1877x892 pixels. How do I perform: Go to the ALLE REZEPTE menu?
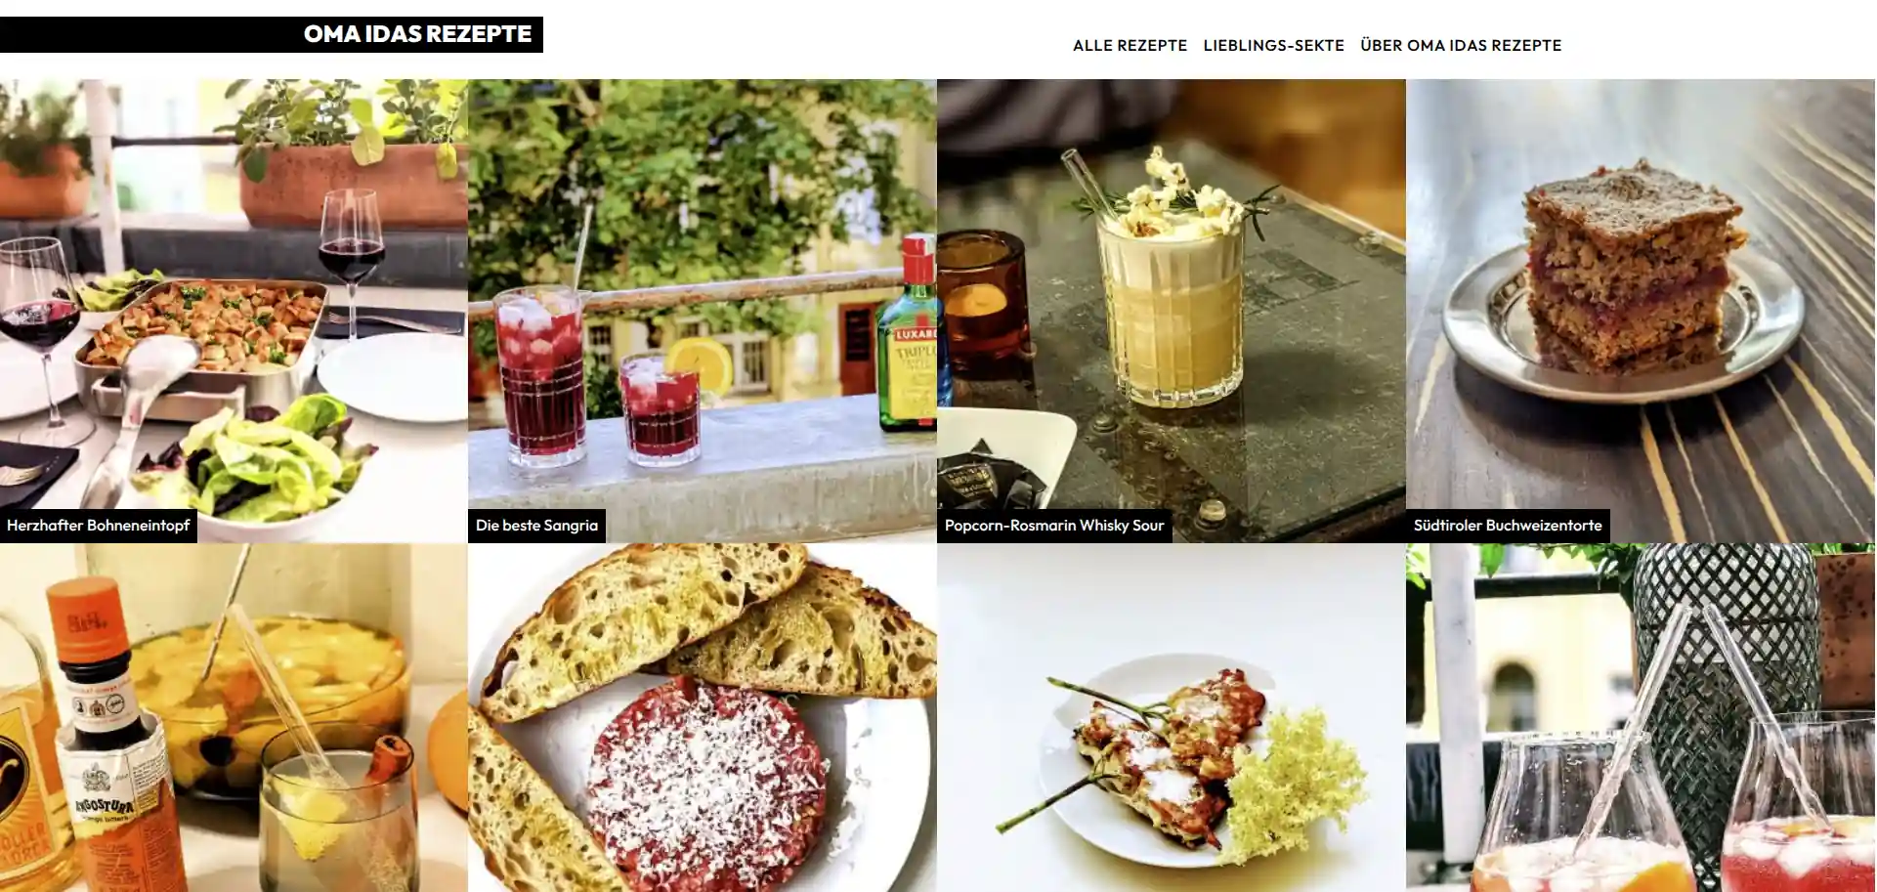coord(1130,45)
